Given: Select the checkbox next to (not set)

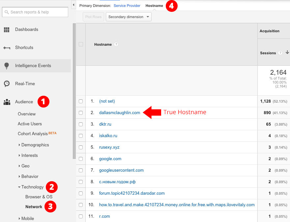Looking at the screenshot, I should (x=81, y=101).
